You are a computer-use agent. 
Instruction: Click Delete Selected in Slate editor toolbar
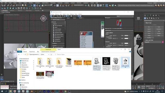[60, 16]
